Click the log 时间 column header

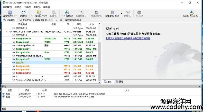click(x=44, y=90)
